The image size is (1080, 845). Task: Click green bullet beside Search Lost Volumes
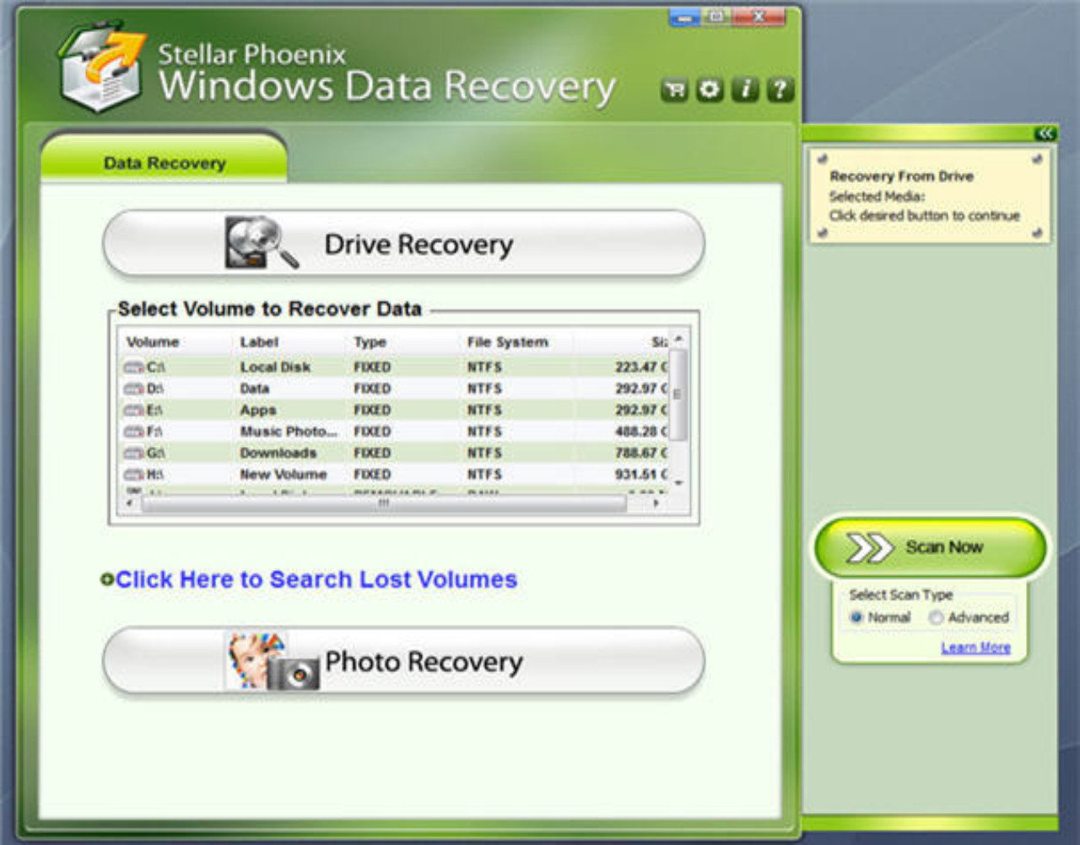(106, 579)
